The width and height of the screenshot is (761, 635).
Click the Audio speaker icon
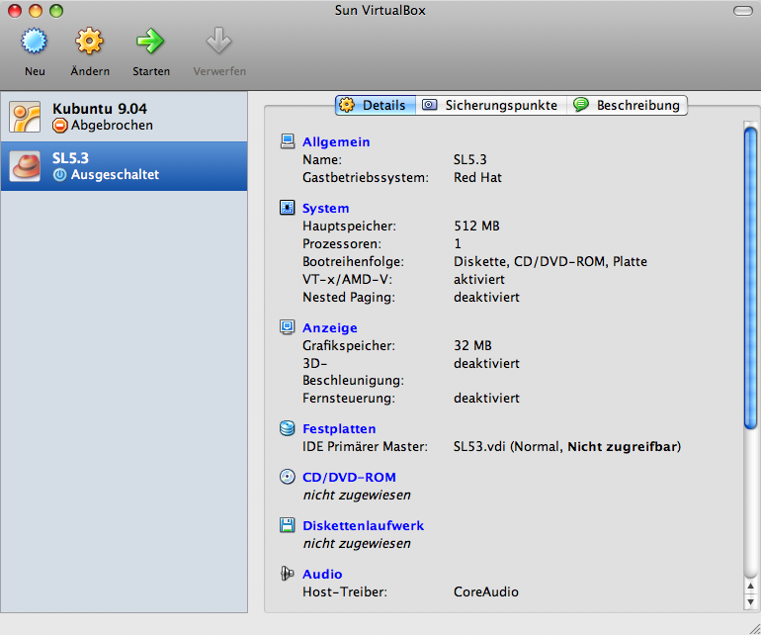[288, 574]
